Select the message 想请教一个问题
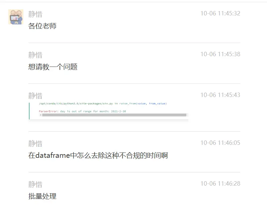Screen dimensions: 267x209 click(x=53, y=67)
